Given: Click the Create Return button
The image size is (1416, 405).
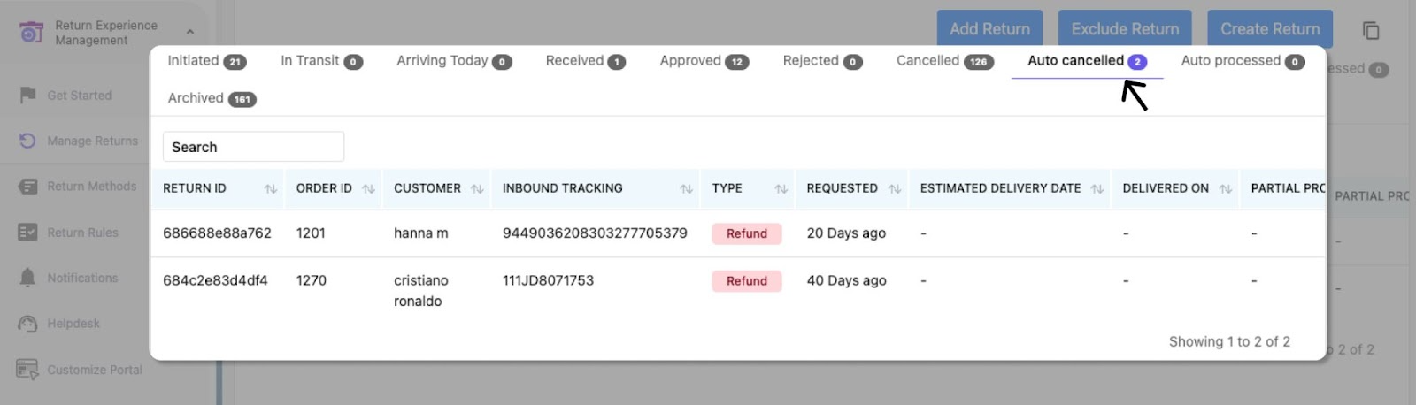Looking at the screenshot, I should click(1270, 29).
